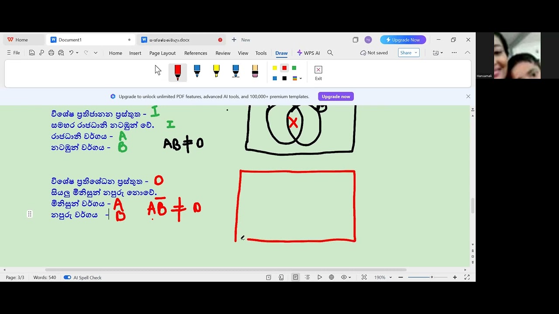Click the tab overview windows icon
Image resolution: width=559 pixels, height=314 pixels.
355,40
